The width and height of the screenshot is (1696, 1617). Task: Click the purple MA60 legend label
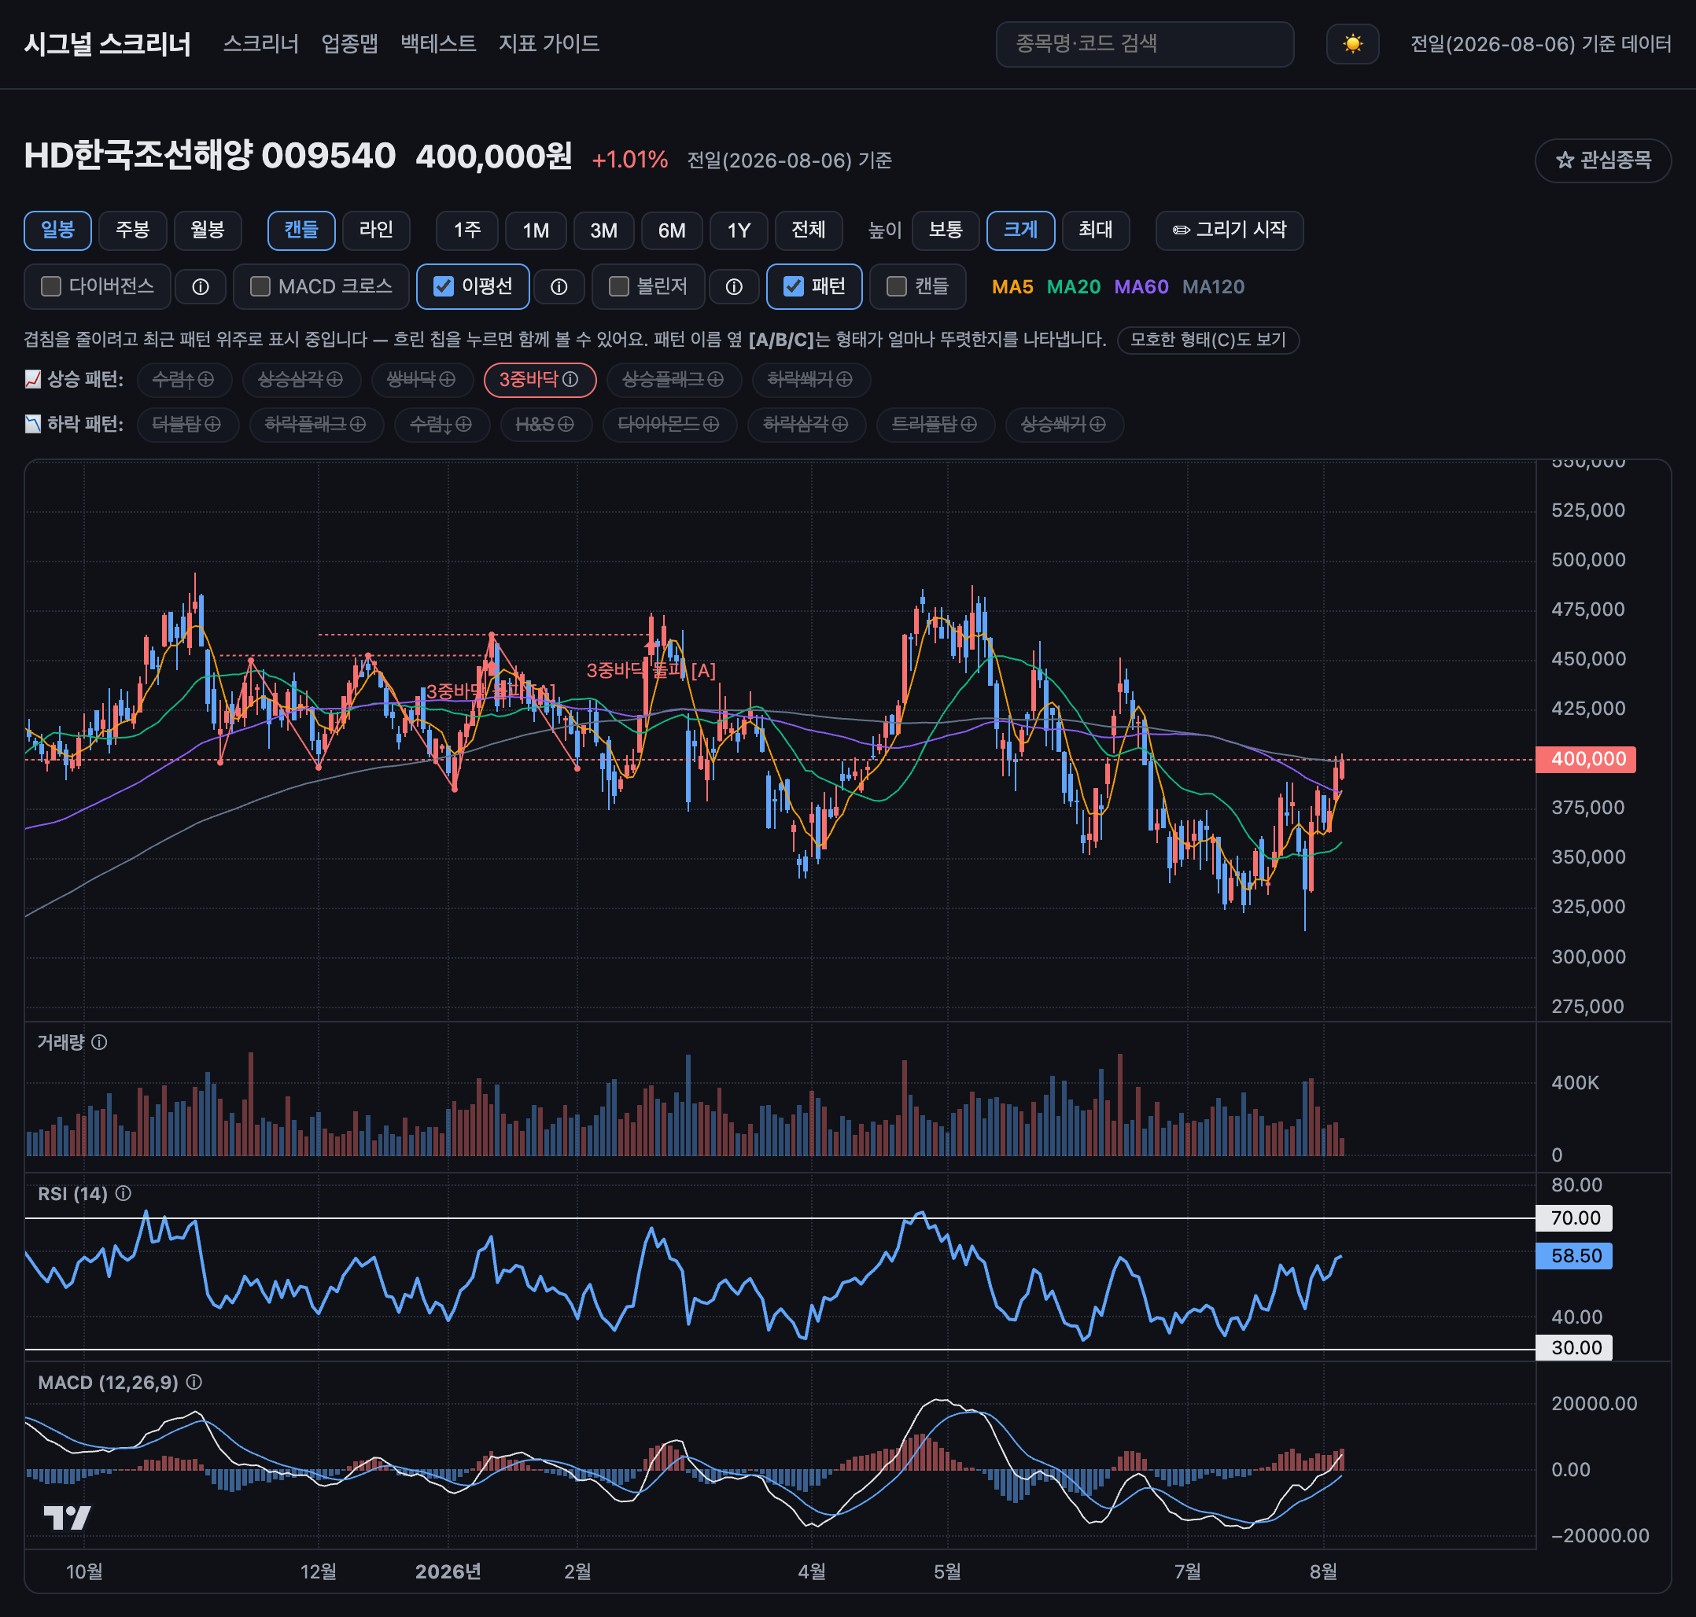pyautogui.click(x=1141, y=287)
